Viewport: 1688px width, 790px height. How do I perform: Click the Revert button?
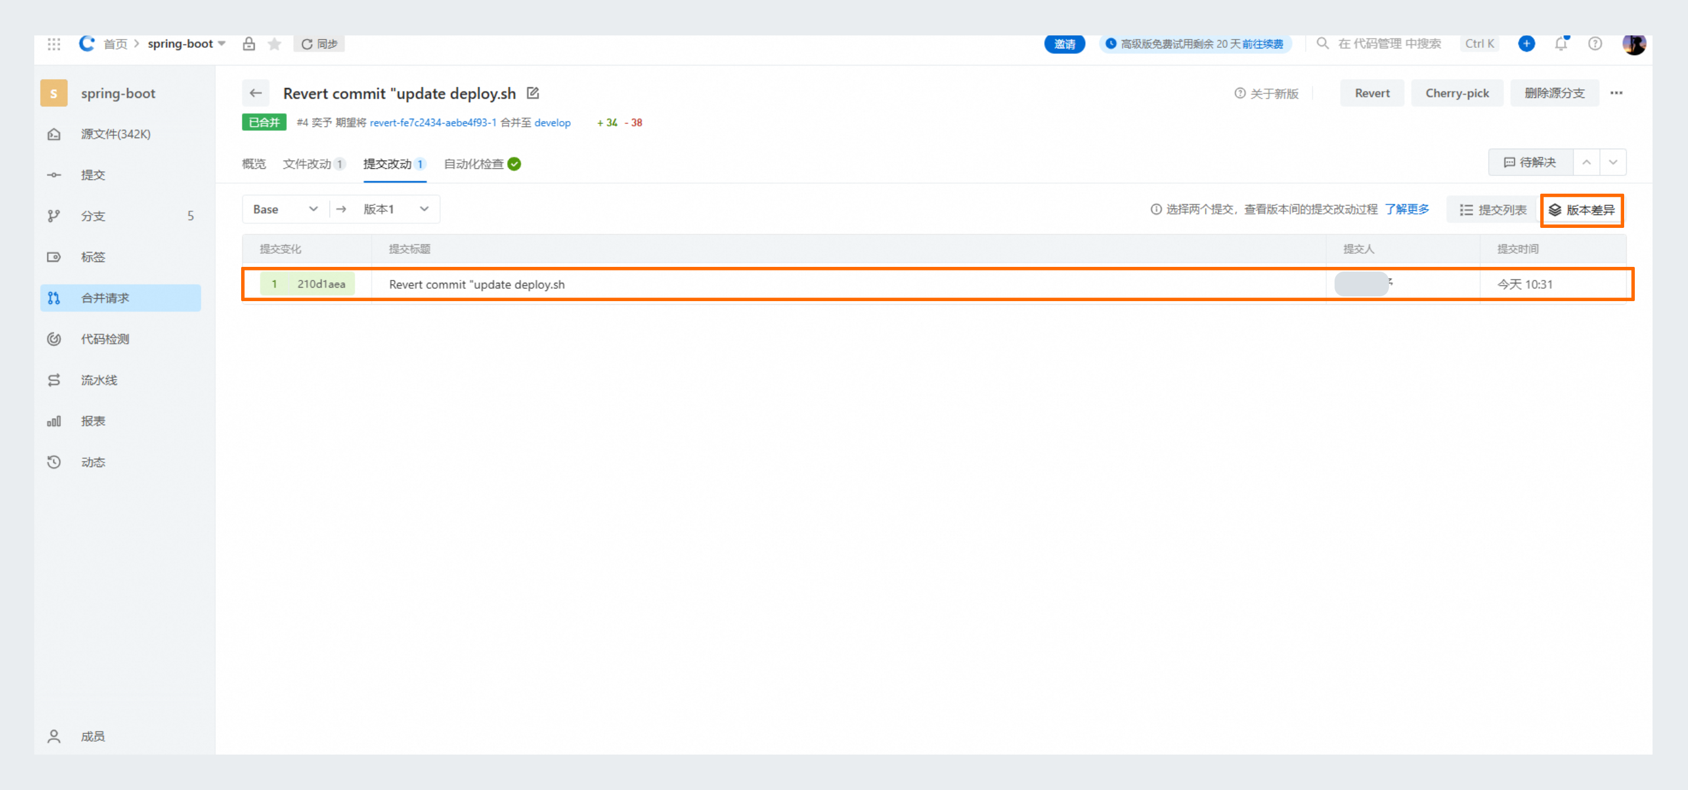click(1371, 93)
